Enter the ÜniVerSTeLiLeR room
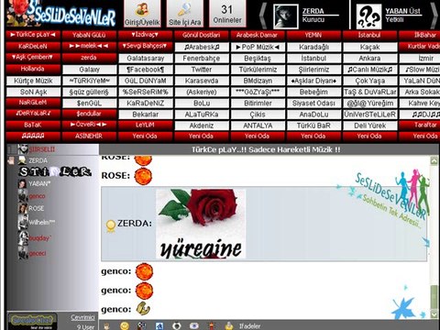This screenshot has width=440, height=330. click(370, 115)
